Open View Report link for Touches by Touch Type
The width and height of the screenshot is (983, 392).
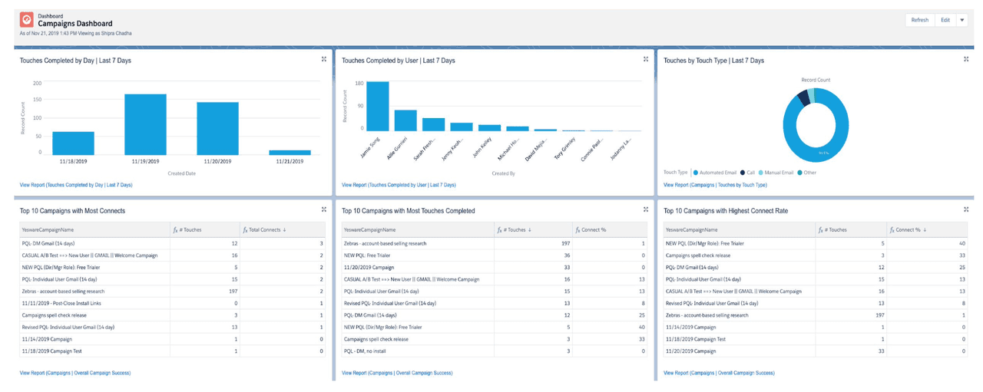click(x=715, y=185)
